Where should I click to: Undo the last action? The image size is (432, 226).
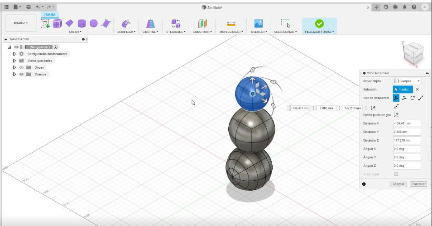[38, 7]
